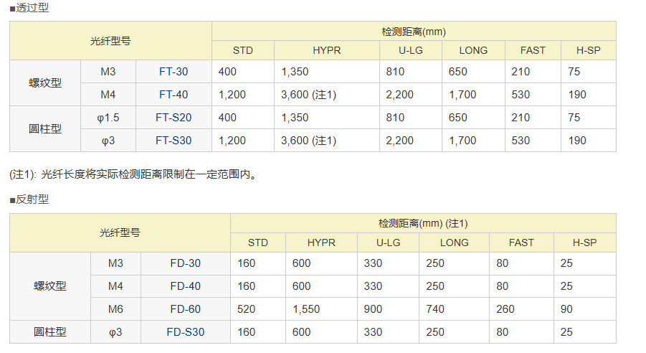
Task: Open the FT-40 fiber model link
Action: [174, 95]
